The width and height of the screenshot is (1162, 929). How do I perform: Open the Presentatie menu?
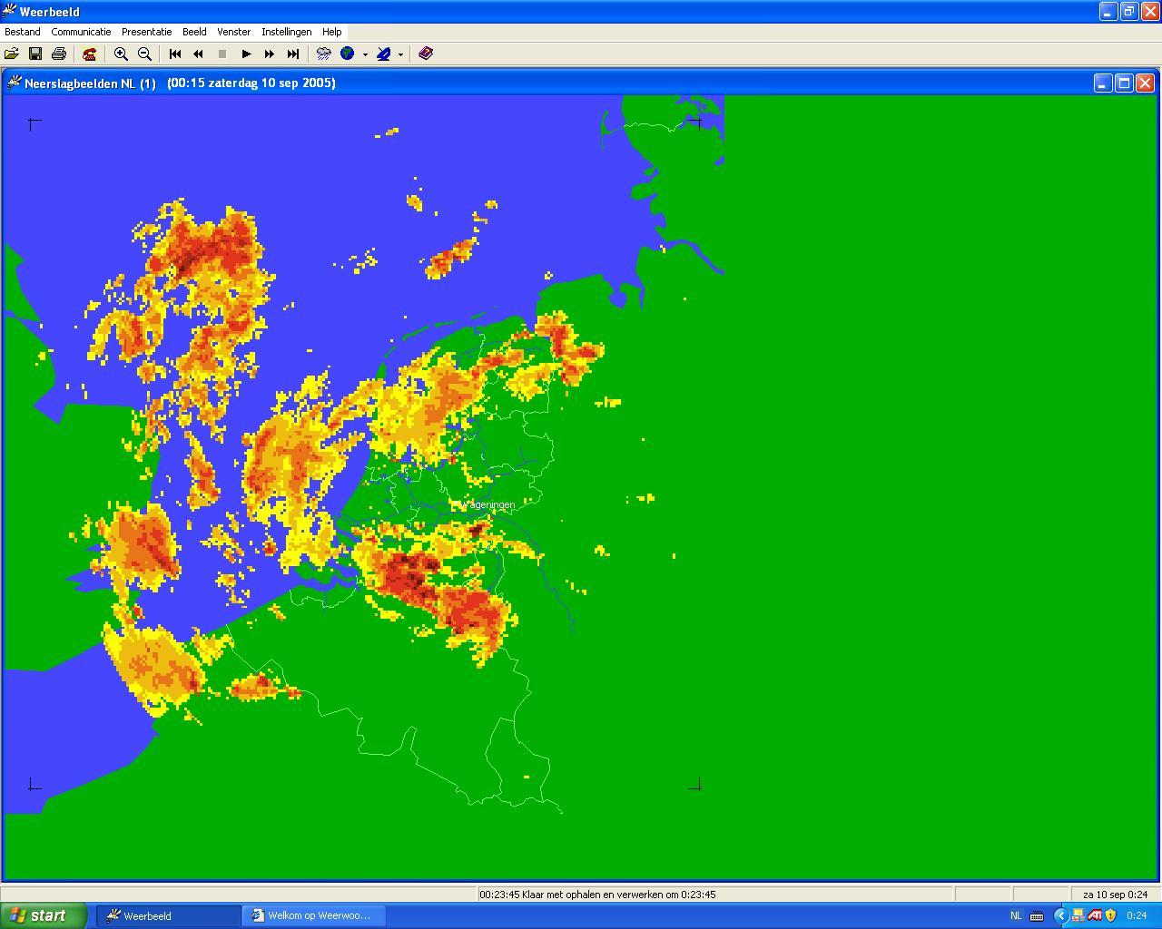(147, 32)
